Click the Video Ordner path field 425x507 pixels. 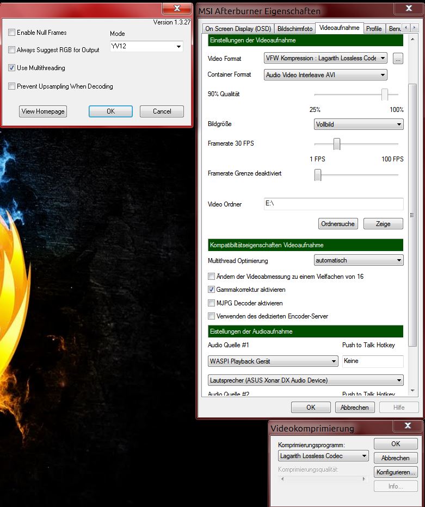click(334, 204)
